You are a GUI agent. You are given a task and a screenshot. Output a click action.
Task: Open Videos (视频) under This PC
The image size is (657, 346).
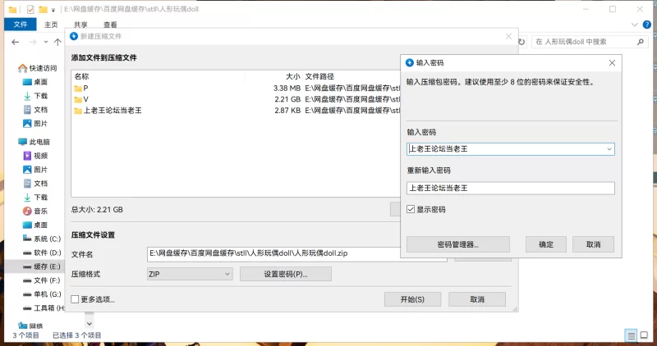pyautogui.click(x=35, y=156)
